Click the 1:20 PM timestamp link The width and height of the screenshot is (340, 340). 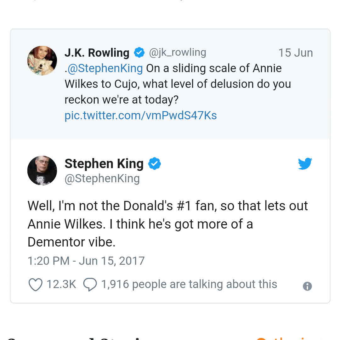pyautogui.click(x=86, y=261)
